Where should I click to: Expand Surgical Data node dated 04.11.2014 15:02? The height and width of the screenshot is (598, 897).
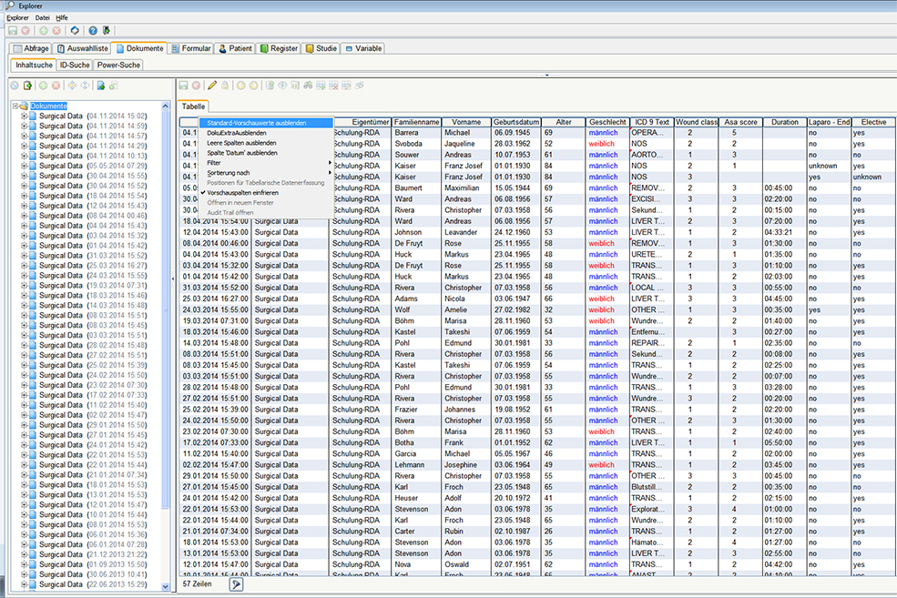[x=23, y=117]
